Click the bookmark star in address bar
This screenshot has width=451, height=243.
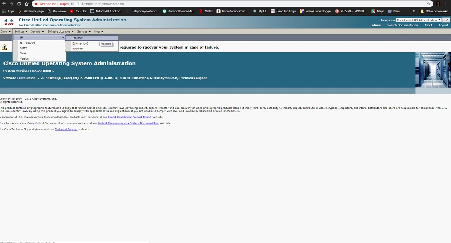coord(428,4)
